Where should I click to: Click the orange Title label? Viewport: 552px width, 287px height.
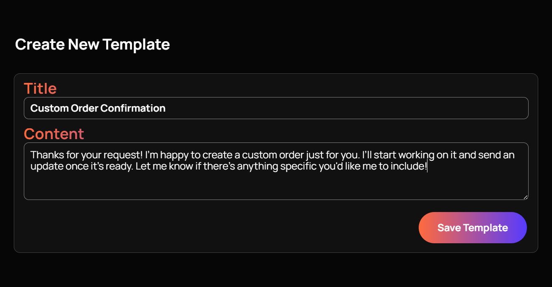coord(40,88)
